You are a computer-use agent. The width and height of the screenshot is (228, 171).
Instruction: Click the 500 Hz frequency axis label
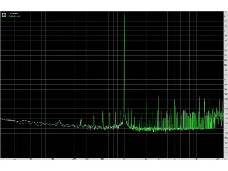tap(103, 159)
